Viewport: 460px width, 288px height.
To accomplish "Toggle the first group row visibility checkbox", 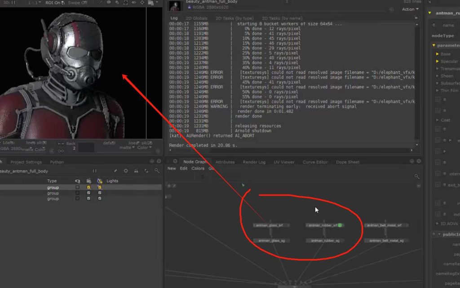I will pos(78,187).
